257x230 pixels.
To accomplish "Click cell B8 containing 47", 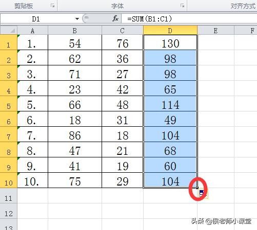I will tap(75, 150).
